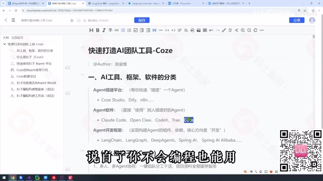
Task: Toggle italic formatting in editor toolbar
Action: point(104,30)
